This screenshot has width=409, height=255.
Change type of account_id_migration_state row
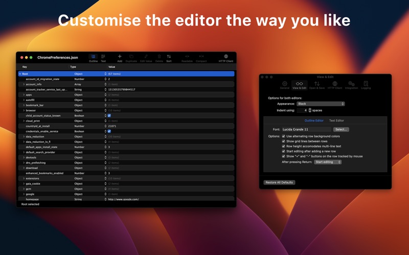point(105,79)
